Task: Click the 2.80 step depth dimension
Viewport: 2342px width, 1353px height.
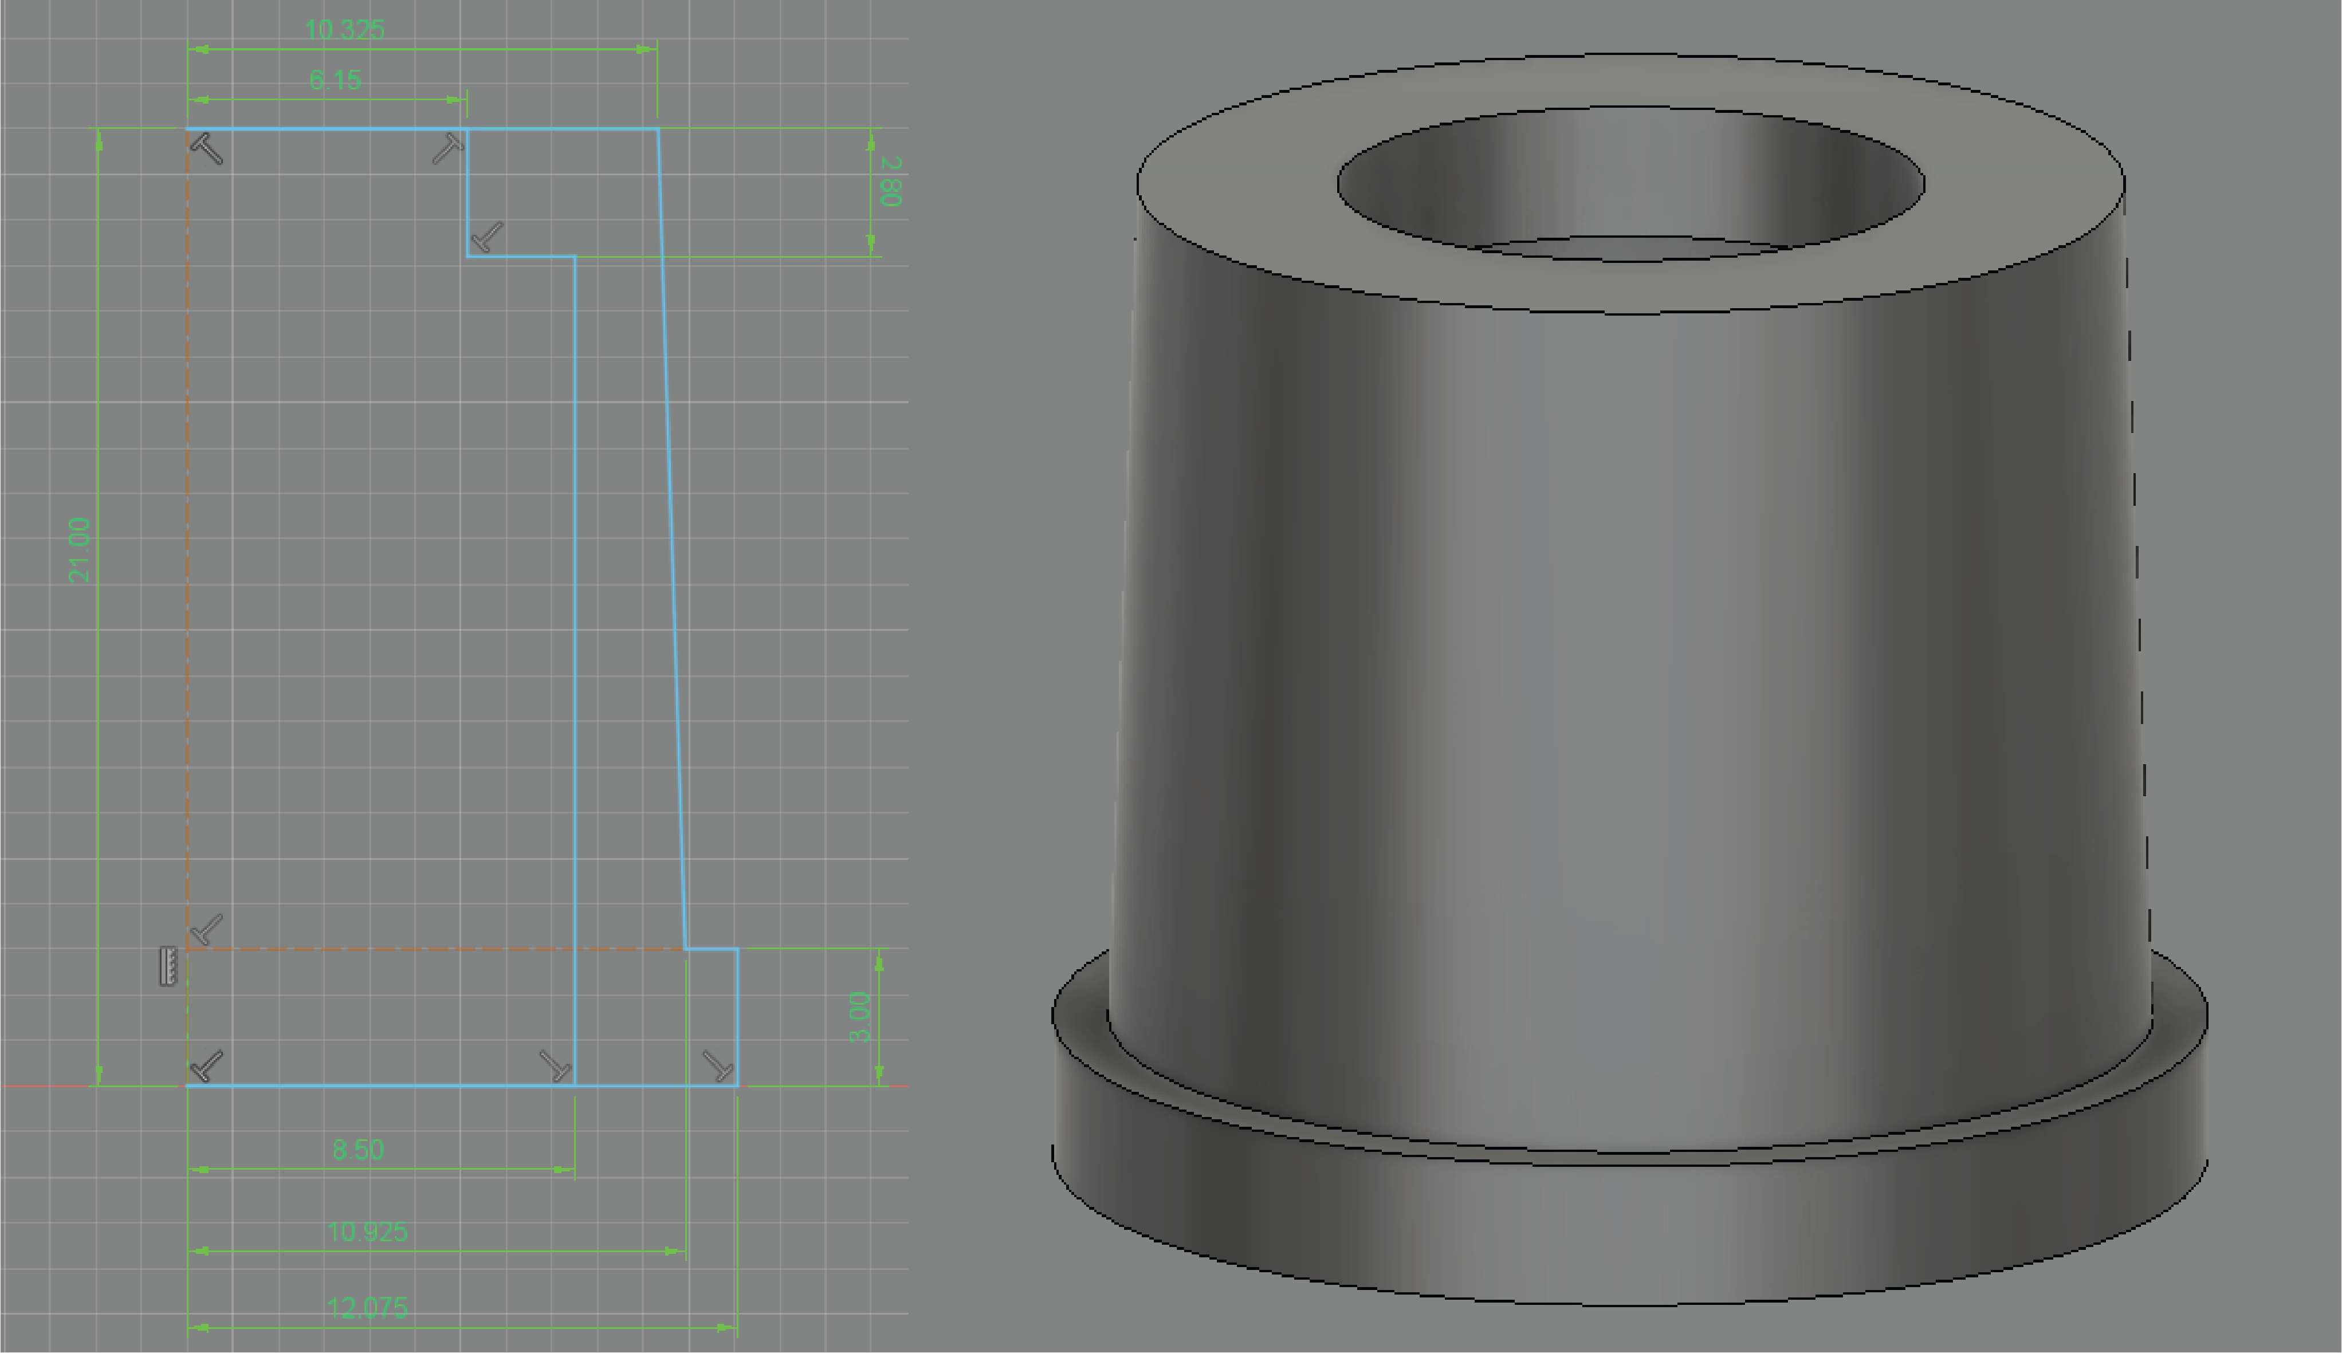Action: (x=889, y=181)
